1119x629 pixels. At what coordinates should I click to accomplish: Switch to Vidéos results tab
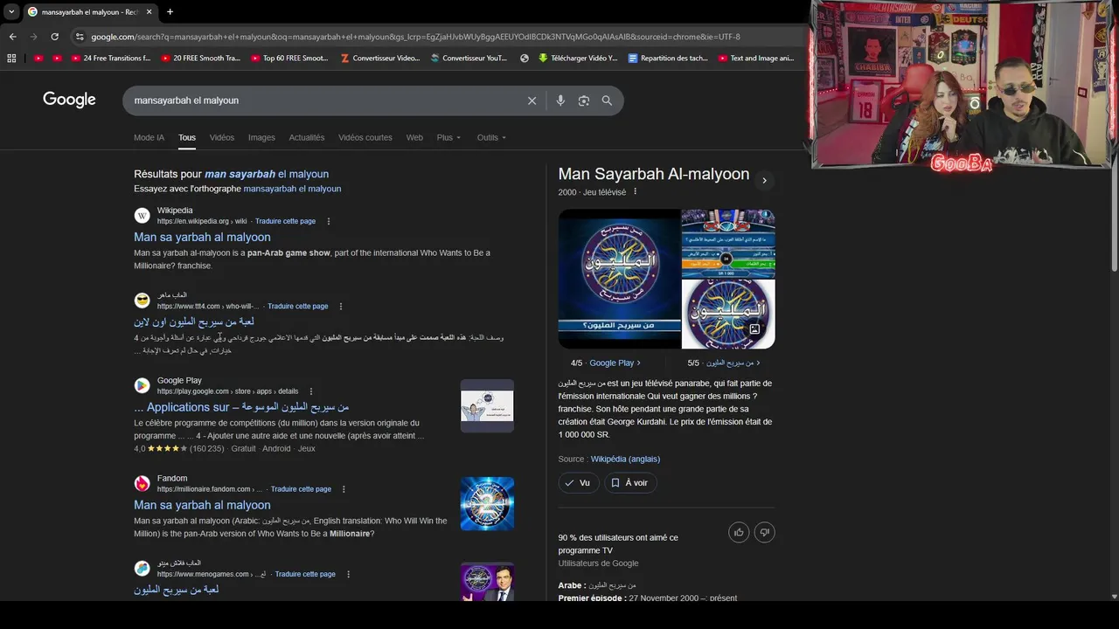[x=222, y=137]
